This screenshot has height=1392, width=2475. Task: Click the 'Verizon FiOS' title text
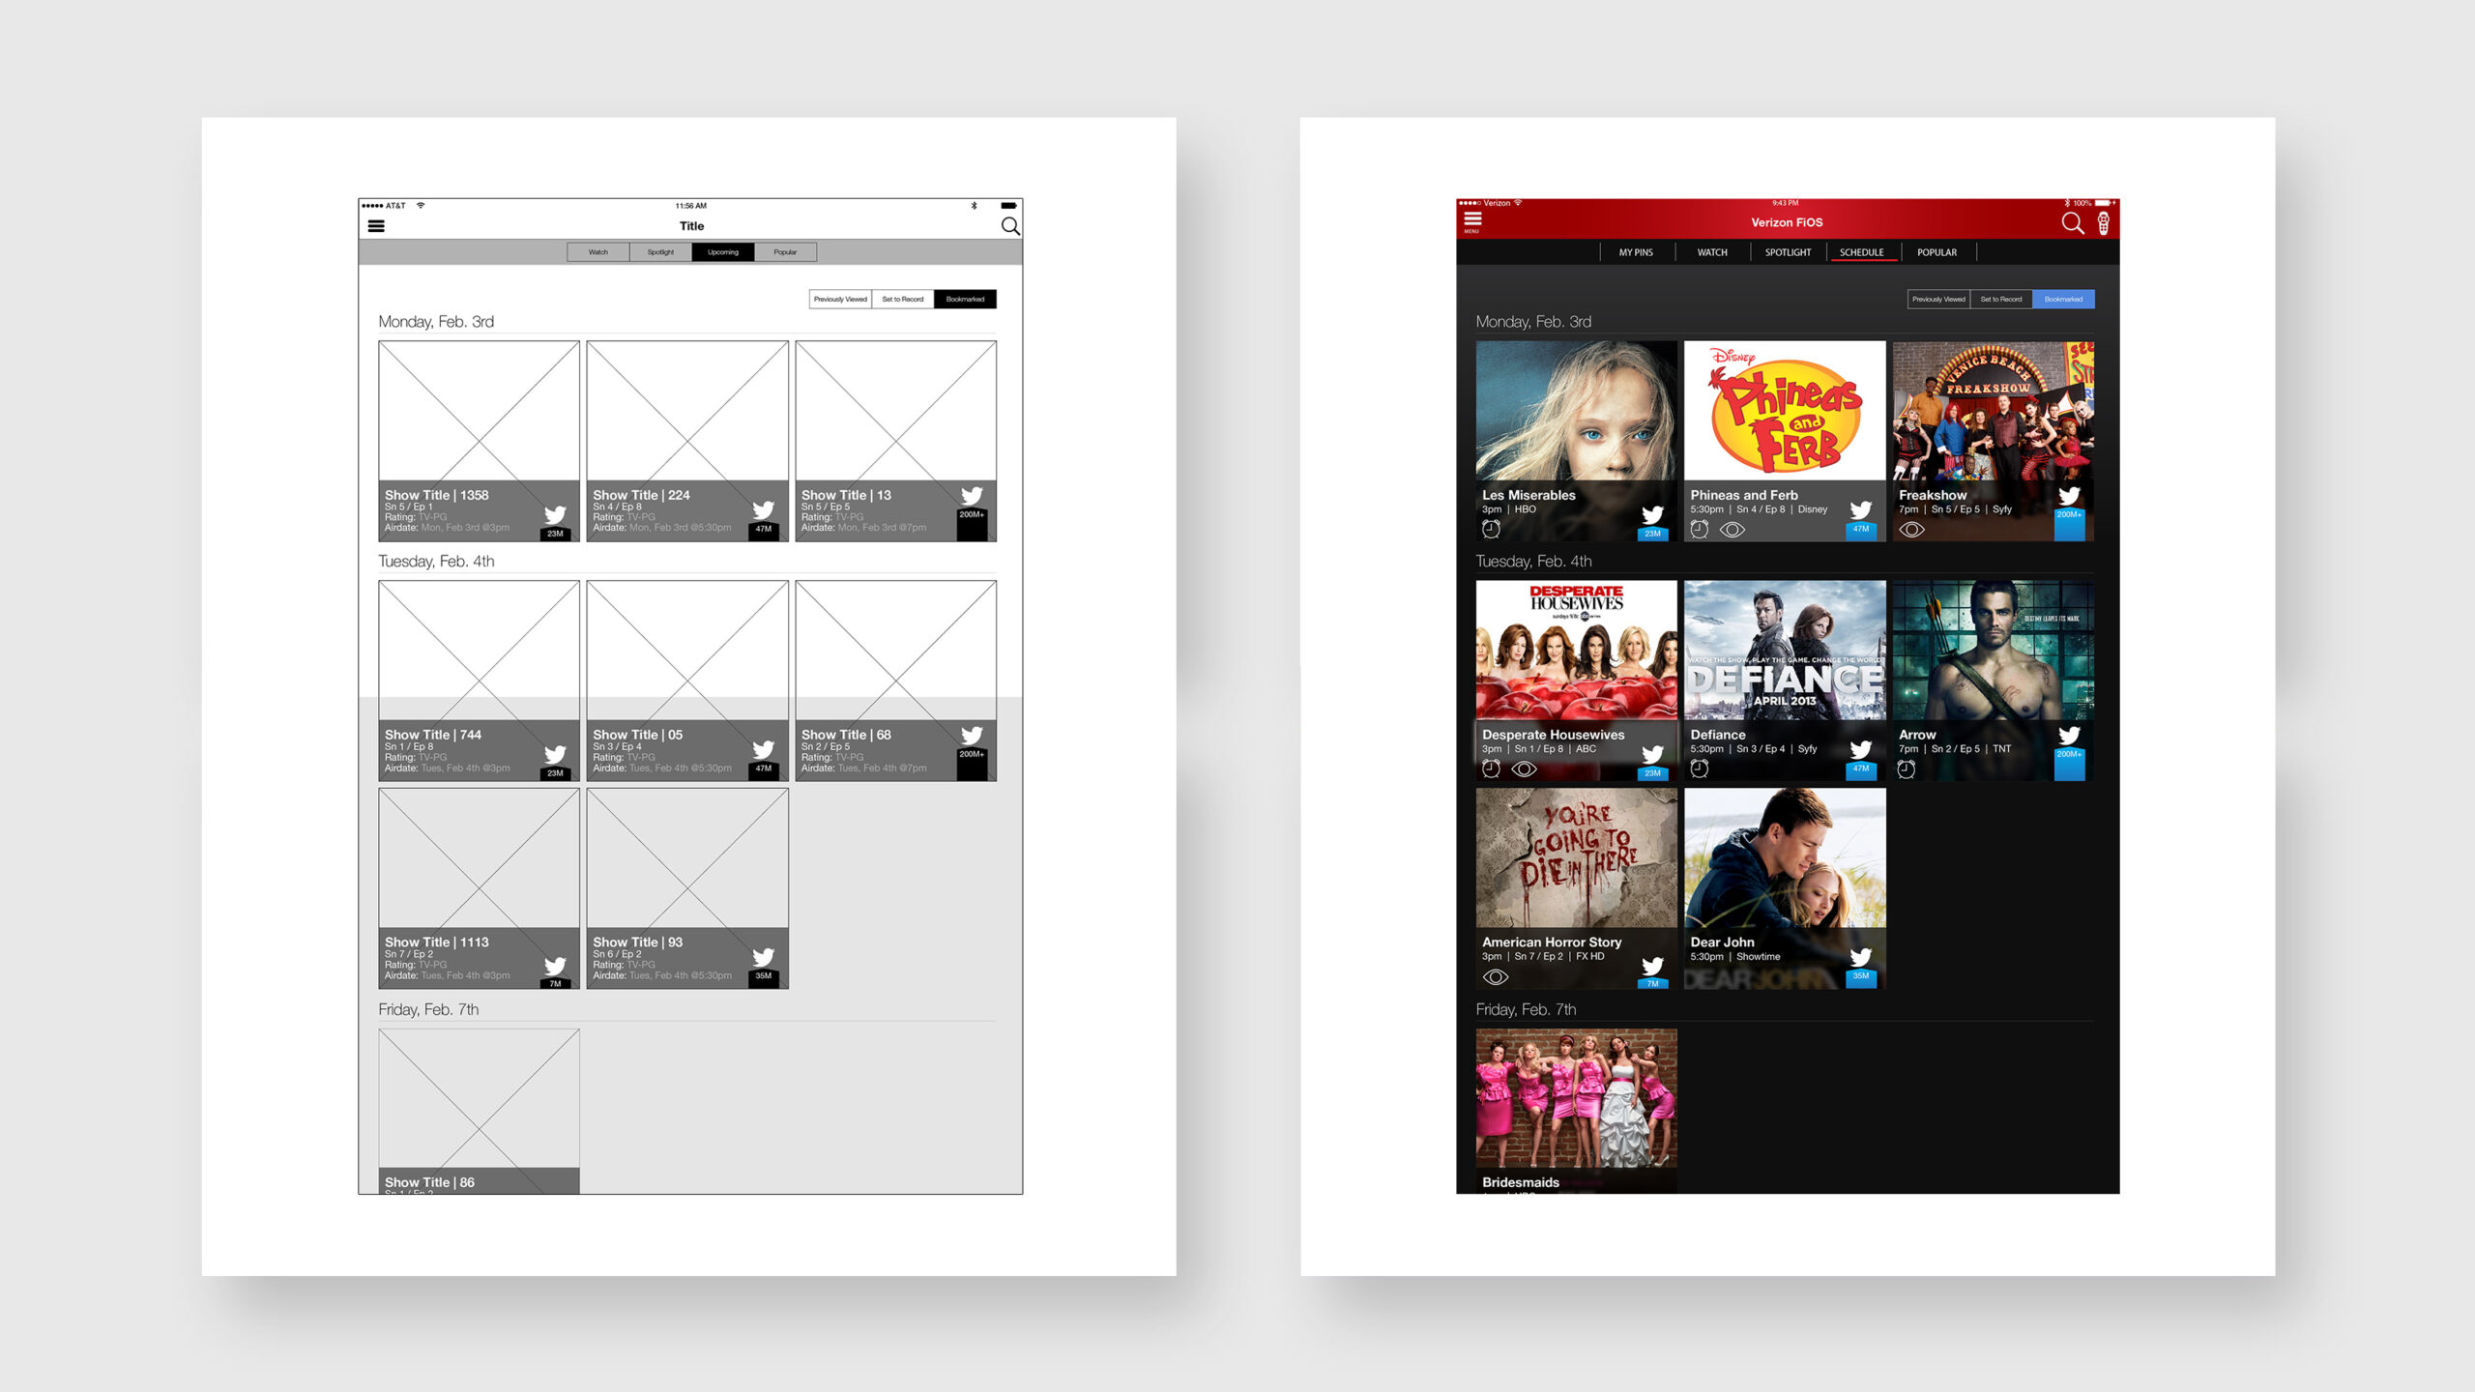tap(1787, 222)
